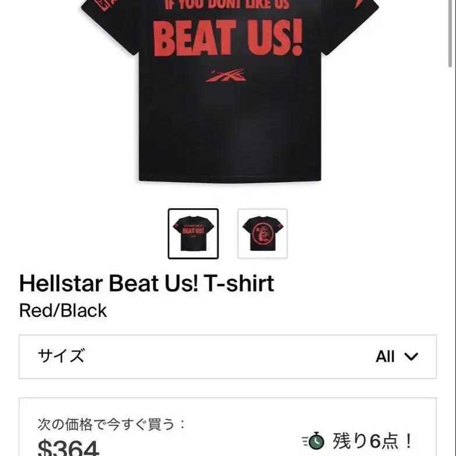The image size is (456, 456).
Task: Click the Red/Black colorway text
Action: click(63, 311)
